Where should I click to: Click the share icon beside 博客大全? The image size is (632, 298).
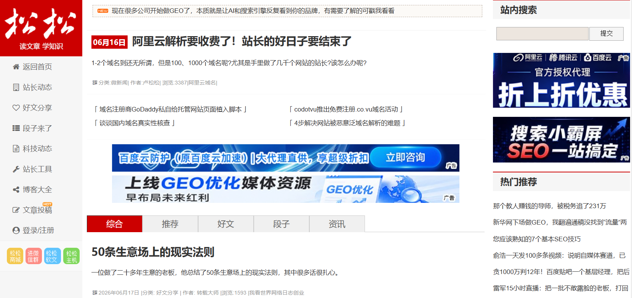click(16, 190)
